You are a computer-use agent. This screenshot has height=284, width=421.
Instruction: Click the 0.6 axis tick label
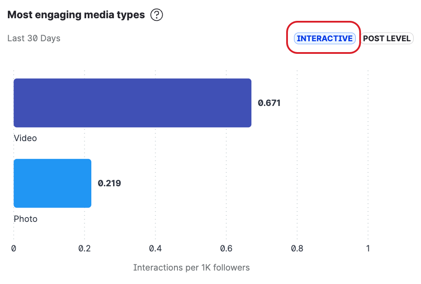click(226, 249)
